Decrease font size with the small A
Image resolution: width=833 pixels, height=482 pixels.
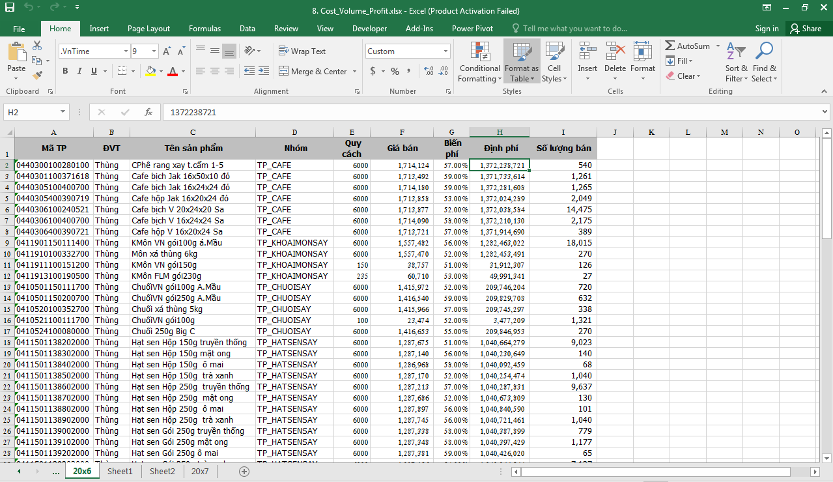coord(180,51)
